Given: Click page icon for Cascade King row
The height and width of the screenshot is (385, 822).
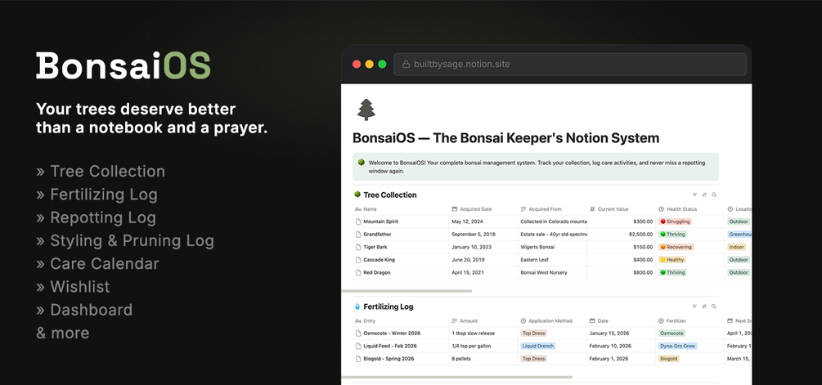Looking at the screenshot, I should (x=358, y=260).
